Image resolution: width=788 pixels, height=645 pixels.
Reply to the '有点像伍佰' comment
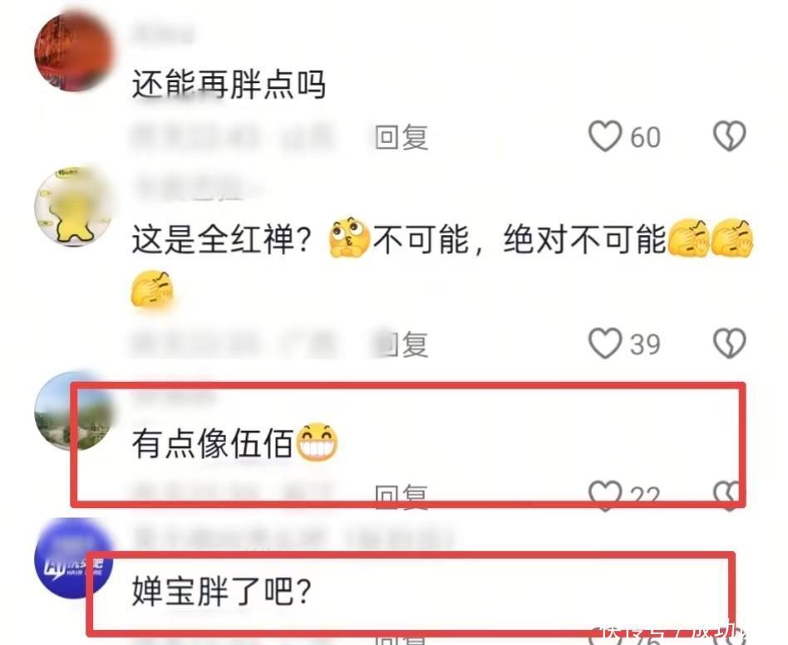(401, 497)
